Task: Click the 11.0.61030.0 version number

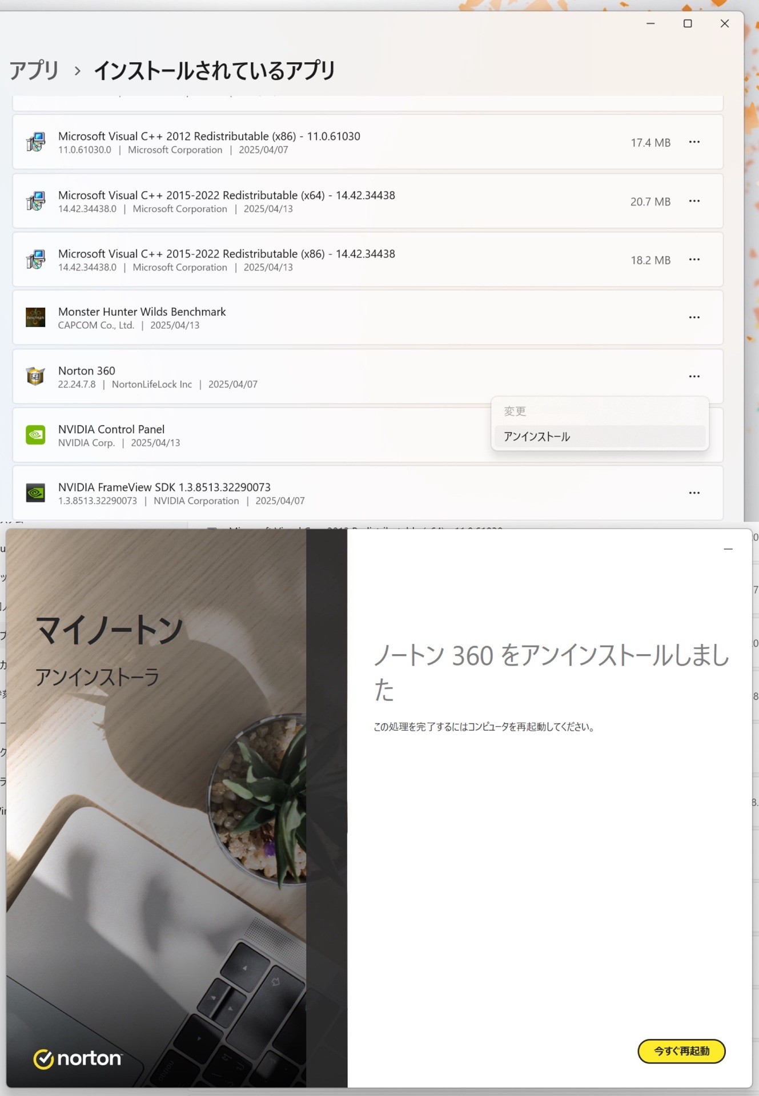Action: [85, 150]
